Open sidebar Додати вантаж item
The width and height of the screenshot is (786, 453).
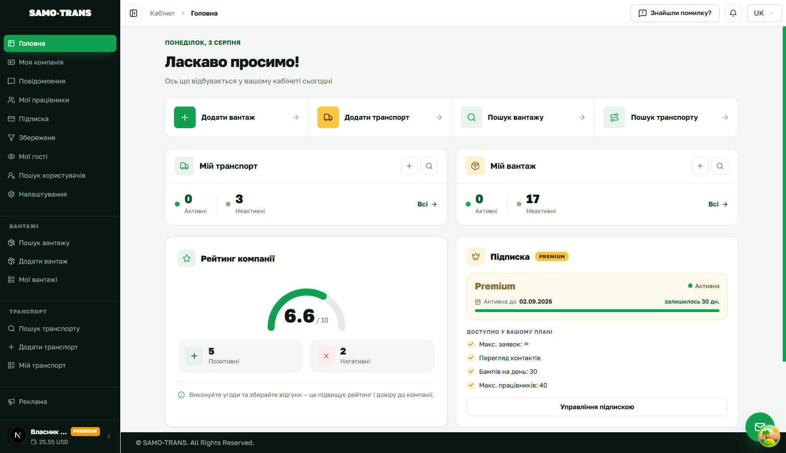pyautogui.click(x=60, y=261)
